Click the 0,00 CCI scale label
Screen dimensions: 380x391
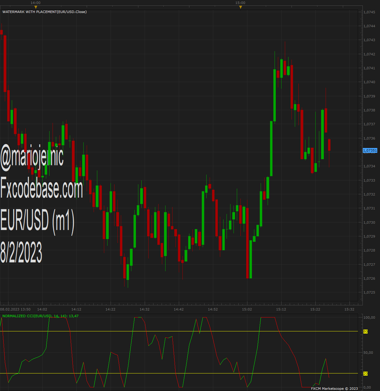pos(367,387)
